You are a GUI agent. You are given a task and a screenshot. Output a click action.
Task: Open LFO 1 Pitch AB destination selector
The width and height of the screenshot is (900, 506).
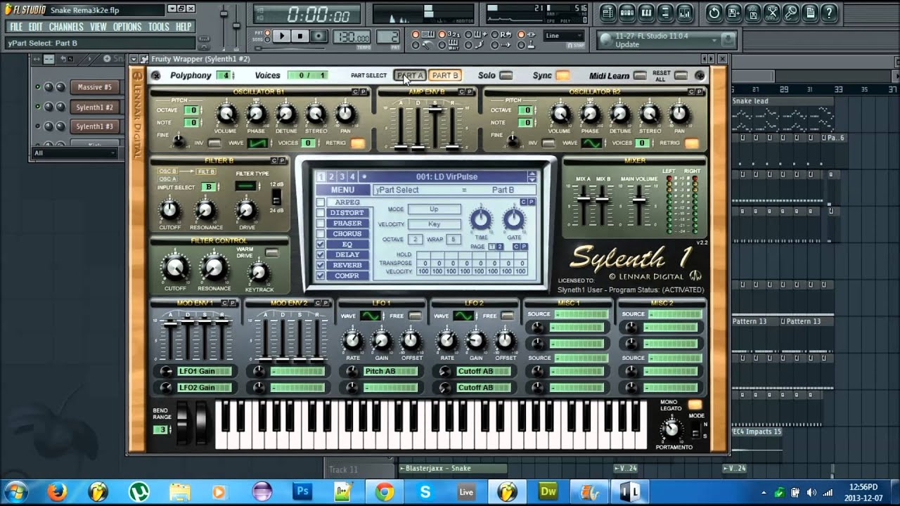(x=391, y=371)
